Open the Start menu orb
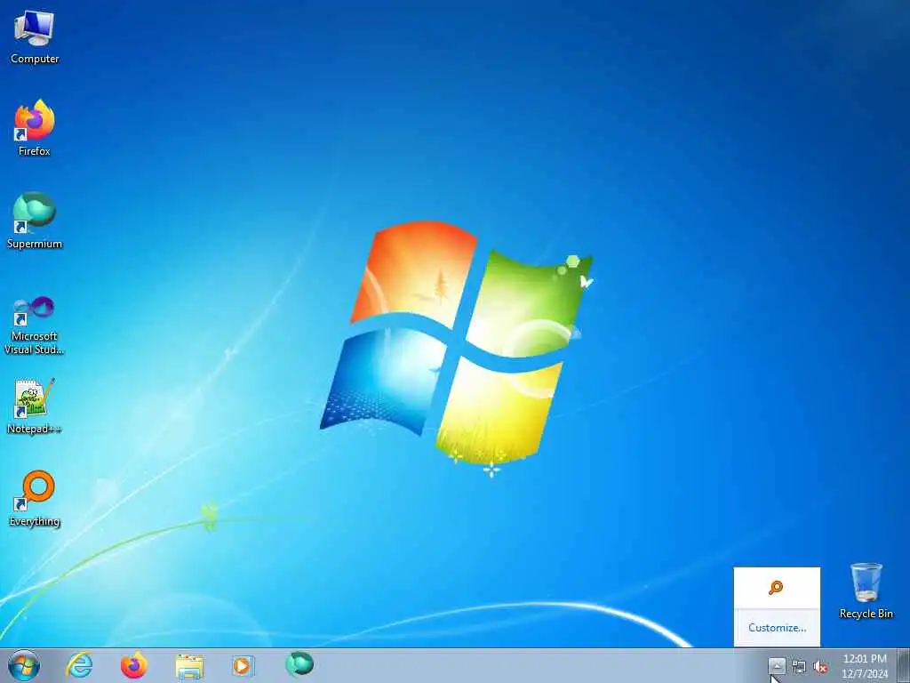The height and width of the screenshot is (683, 910). tap(24, 665)
